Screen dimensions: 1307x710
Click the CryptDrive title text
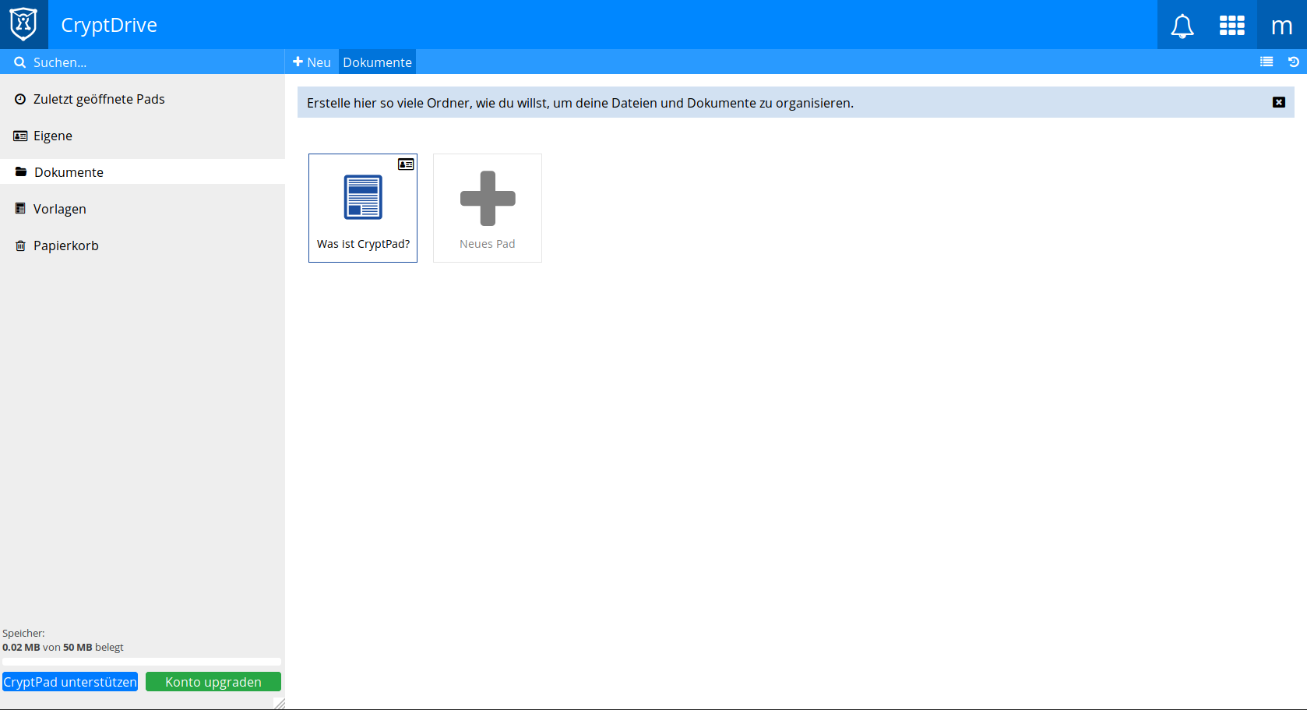(109, 25)
